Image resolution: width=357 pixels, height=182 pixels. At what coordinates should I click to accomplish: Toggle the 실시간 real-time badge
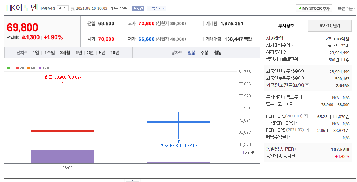coord(138,9)
